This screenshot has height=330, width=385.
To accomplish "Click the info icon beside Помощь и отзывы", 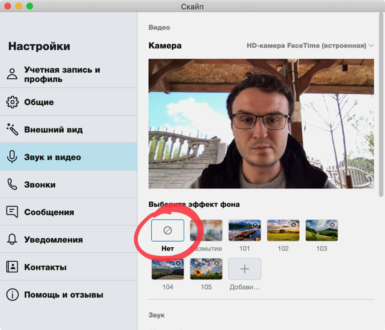I will click(12, 294).
